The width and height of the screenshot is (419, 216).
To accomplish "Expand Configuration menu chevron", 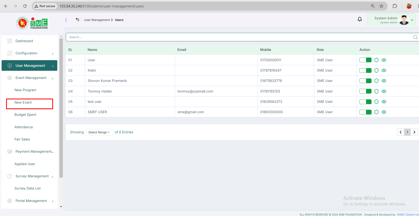I will pyautogui.click(x=53, y=54).
